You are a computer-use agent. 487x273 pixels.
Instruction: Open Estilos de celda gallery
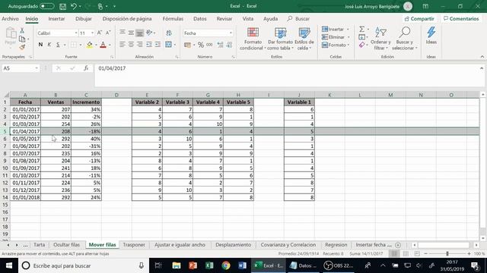tap(304, 39)
